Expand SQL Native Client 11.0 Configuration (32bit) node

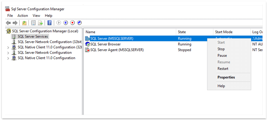pyautogui.click(x=8, y=47)
